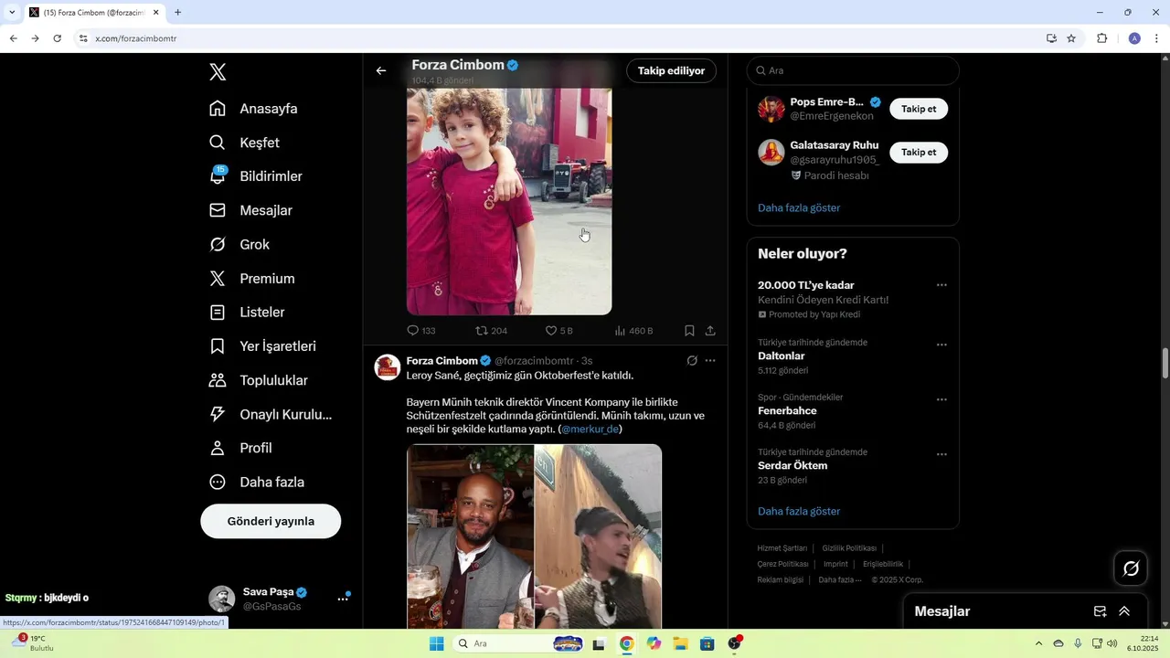Click Reklam bilgisi footer link
Image resolution: width=1170 pixels, height=658 pixels.
click(x=780, y=579)
